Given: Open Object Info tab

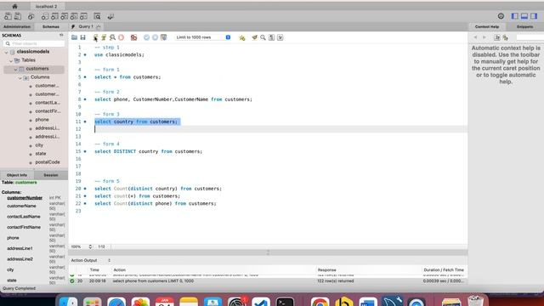Looking at the screenshot, I should 17,175.
